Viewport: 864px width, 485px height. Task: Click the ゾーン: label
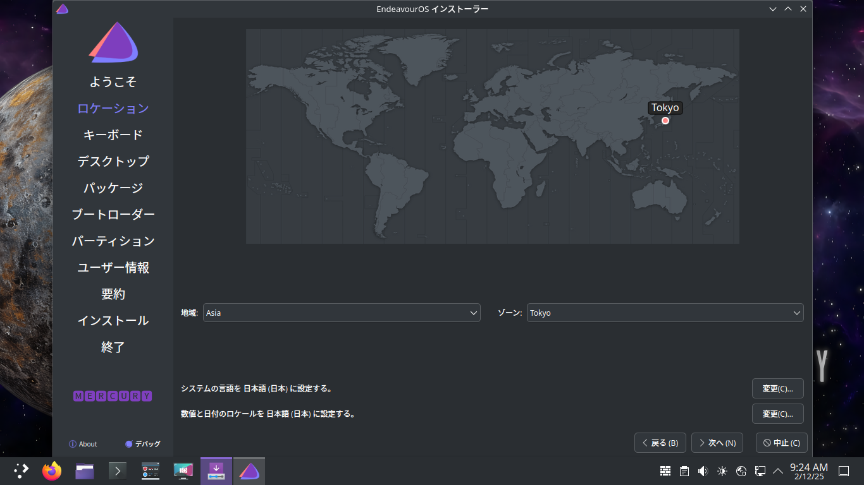(x=510, y=313)
